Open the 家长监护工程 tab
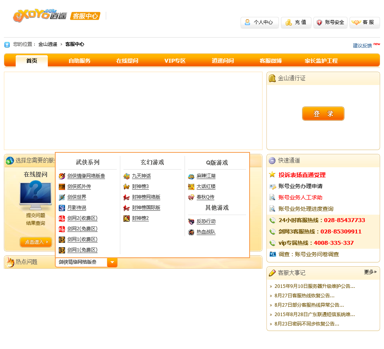Image resolution: width=384 pixels, height=349 pixels. pos(321,61)
